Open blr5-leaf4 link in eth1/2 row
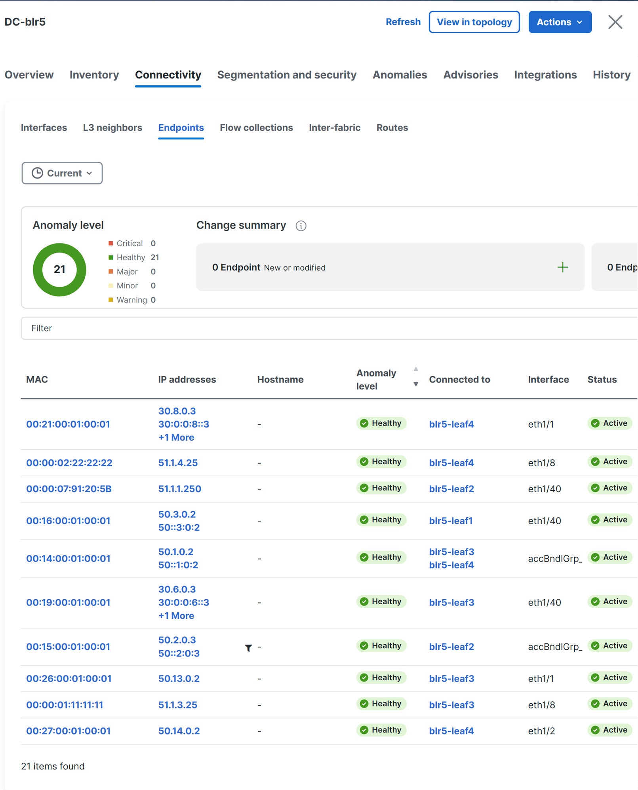This screenshot has height=790, width=638. click(451, 731)
